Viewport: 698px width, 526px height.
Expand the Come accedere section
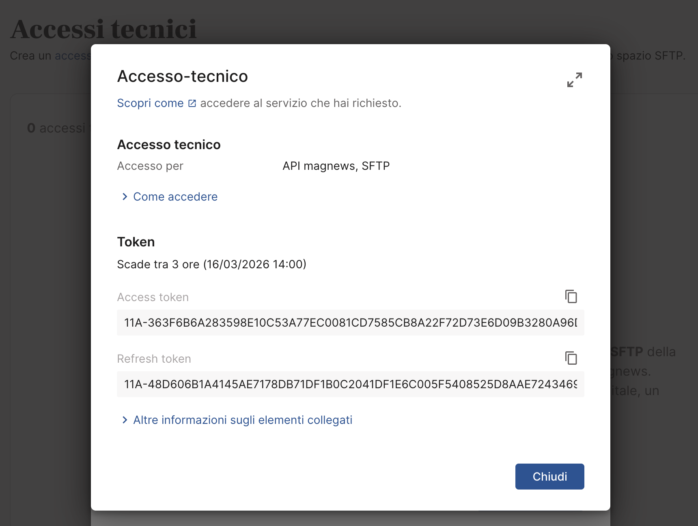175,197
